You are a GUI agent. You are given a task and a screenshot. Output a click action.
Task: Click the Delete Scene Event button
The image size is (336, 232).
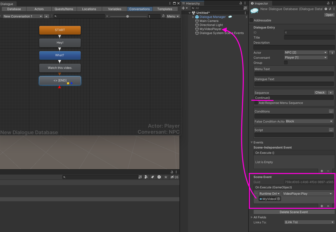(294, 212)
